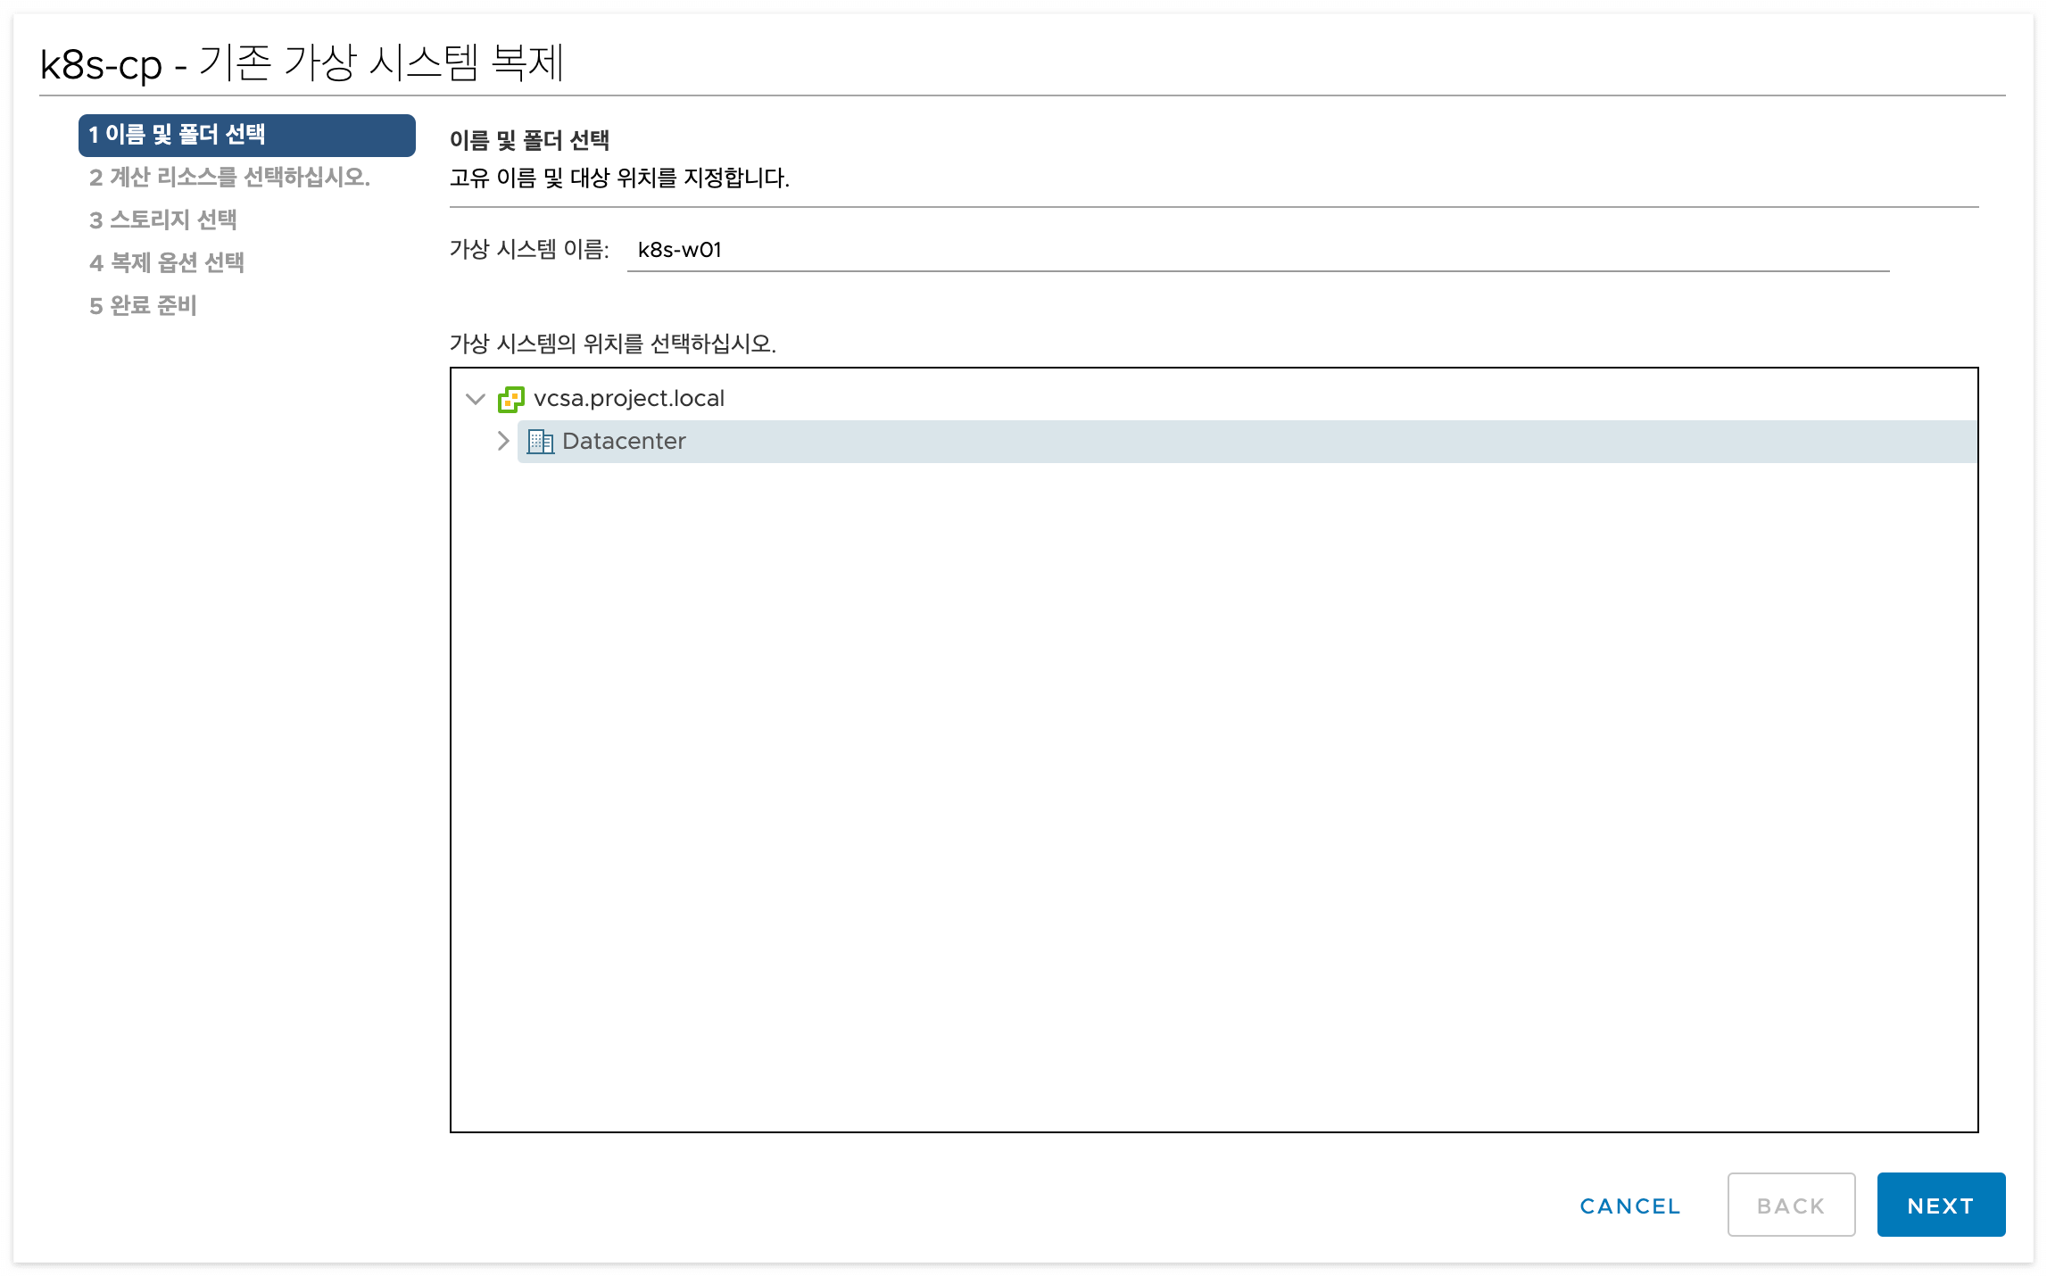Click the Datacenter building icon

tap(540, 442)
